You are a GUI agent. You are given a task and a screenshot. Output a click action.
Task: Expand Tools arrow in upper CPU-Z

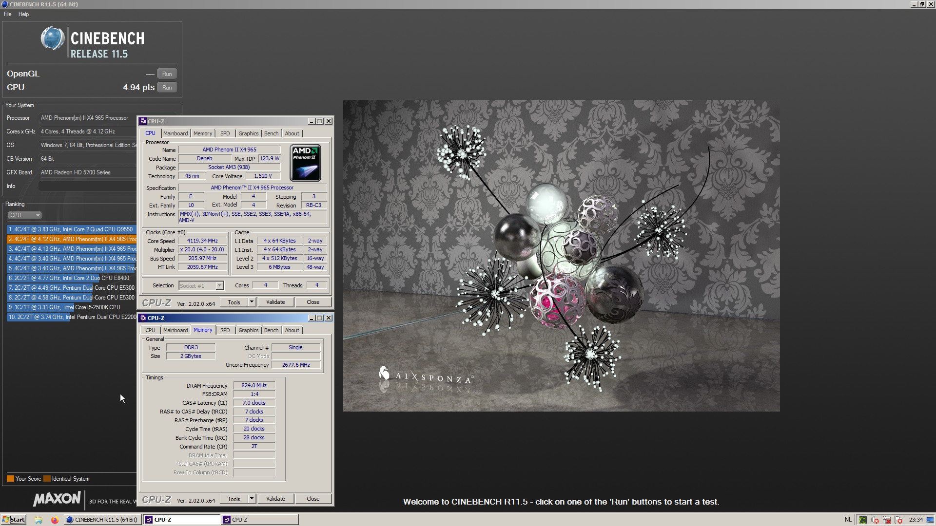click(252, 302)
